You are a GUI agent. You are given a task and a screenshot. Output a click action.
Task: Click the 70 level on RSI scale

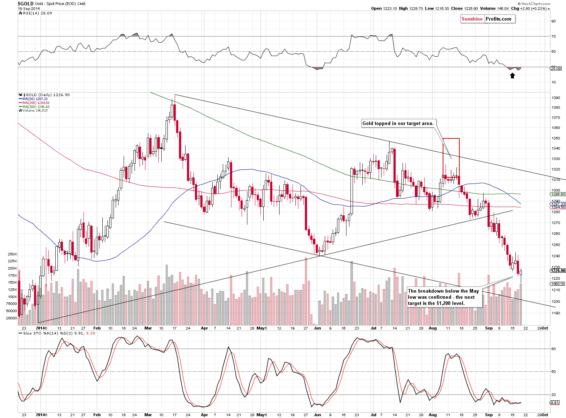point(554,36)
